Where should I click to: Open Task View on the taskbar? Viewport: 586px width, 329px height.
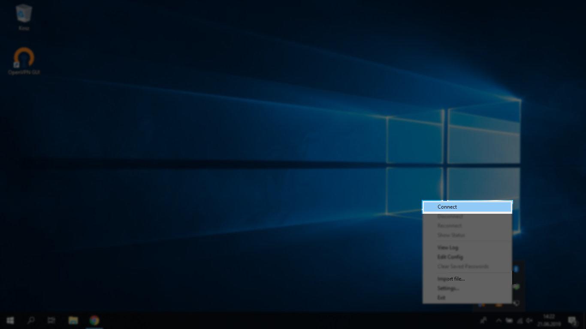51,320
